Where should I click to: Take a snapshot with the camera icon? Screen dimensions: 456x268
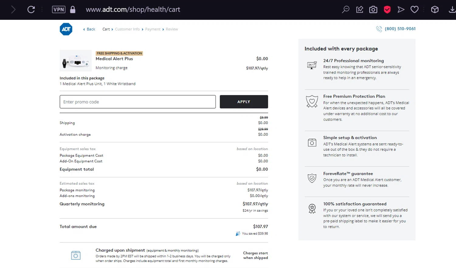point(373,10)
